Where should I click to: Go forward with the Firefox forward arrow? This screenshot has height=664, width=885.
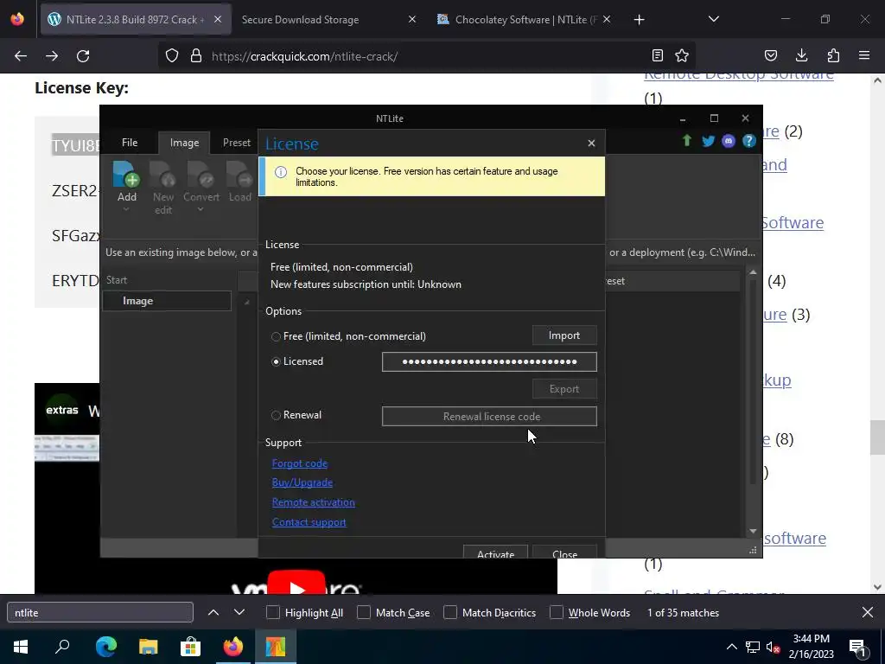point(52,56)
